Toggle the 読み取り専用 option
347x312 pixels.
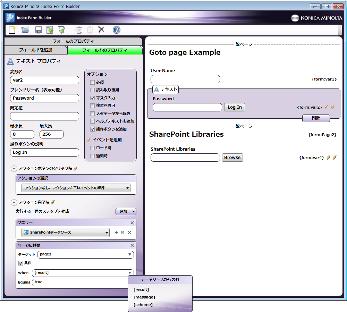[x=93, y=90]
